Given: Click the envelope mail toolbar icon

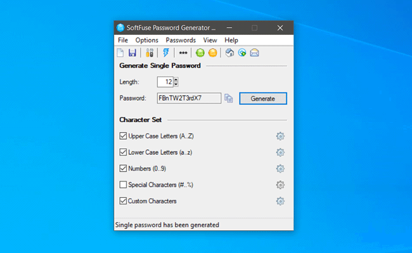Looking at the screenshot, I should [x=254, y=53].
